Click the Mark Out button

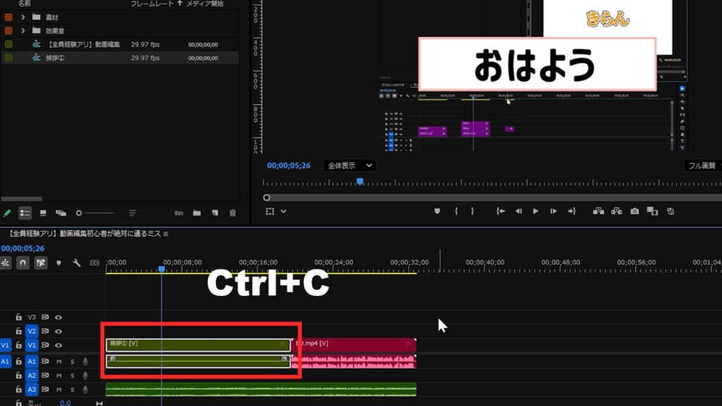coord(472,211)
